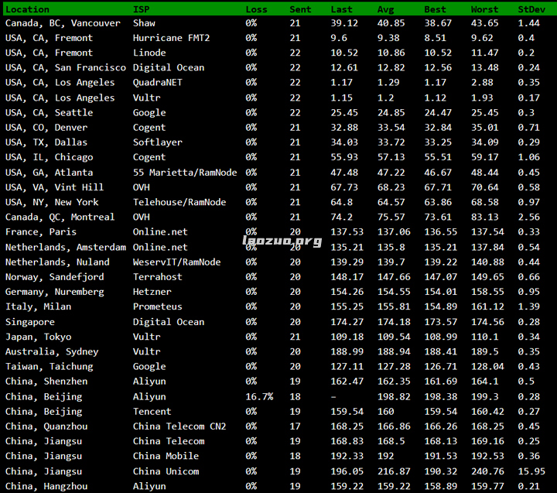Click the ISP column header
This screenshot has height=493, width=557.
tap(142, 9)
